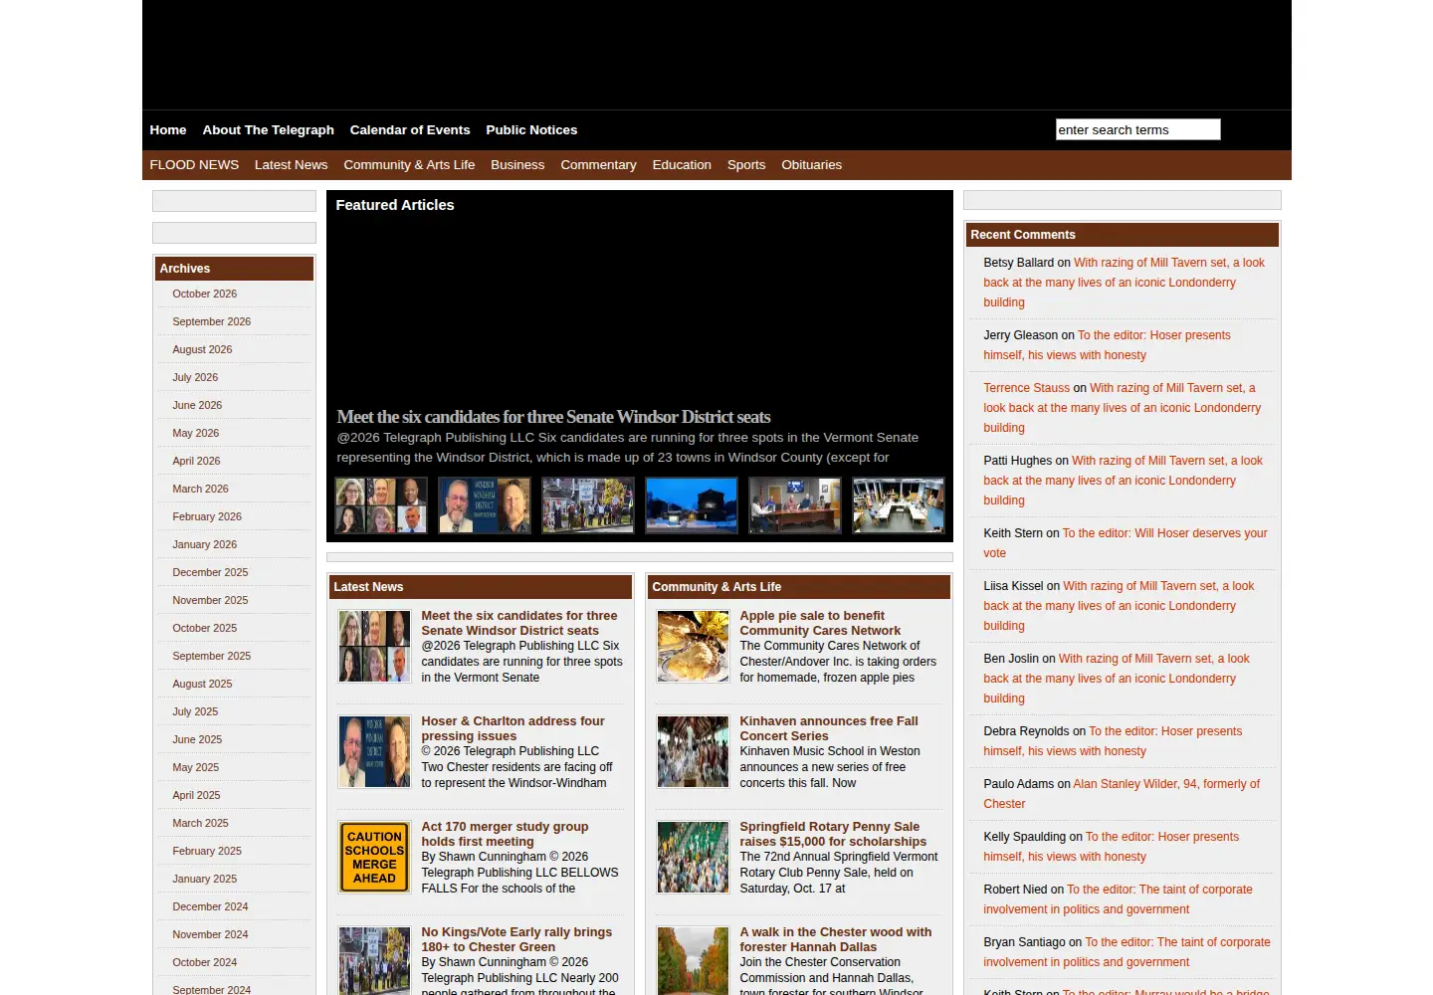Open Chester wood walk autumn thumbnail
The width and height of the screenshot is (1433, 995).
693,961
